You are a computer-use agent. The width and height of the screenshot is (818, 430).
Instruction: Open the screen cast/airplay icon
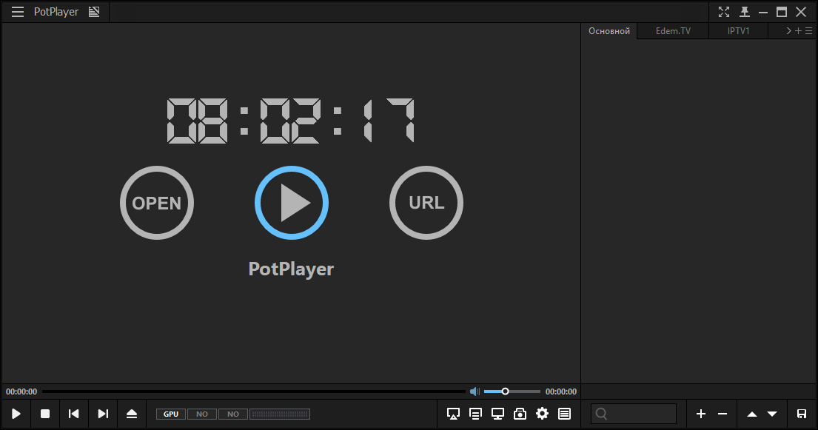tap(453, 414)
